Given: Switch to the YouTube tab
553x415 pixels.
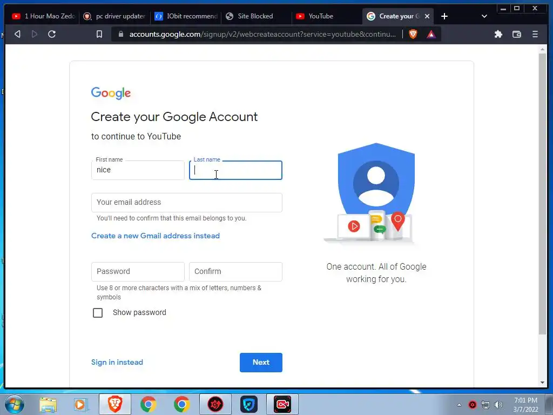Looking at the screenshot, I should coord(327,16).
